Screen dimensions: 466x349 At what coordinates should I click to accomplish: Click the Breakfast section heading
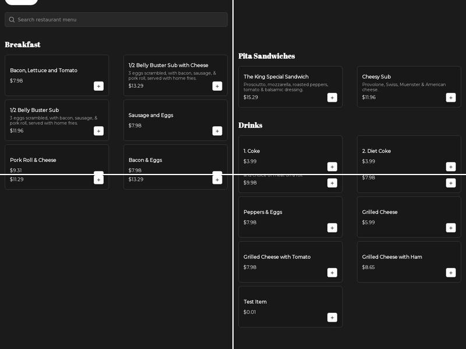tap(23, 45)
